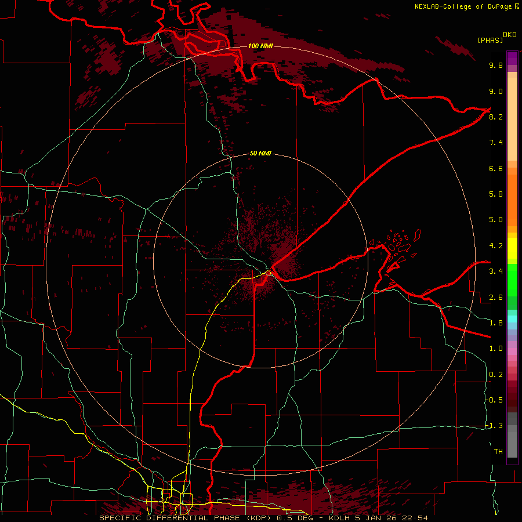Pick the pink band near the 1.0 value

512,351
